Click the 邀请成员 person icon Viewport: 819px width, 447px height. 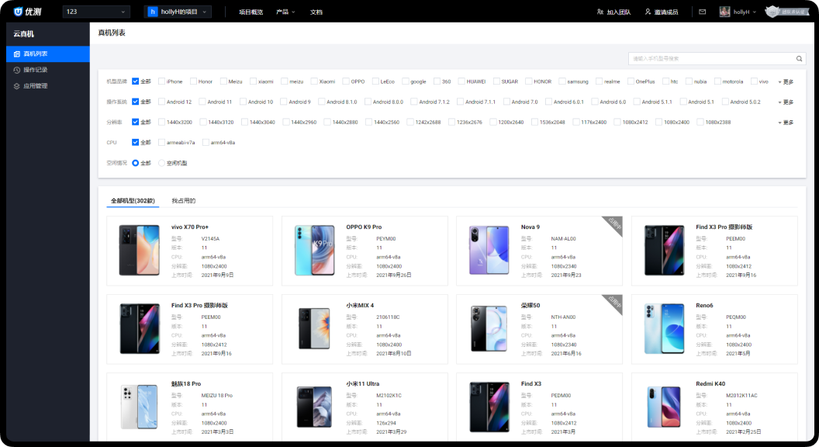648,12
